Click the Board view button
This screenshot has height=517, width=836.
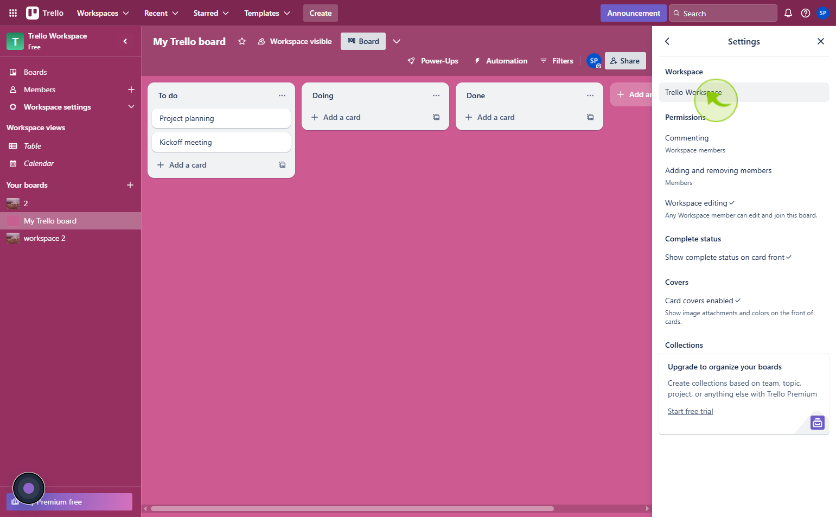363,41
